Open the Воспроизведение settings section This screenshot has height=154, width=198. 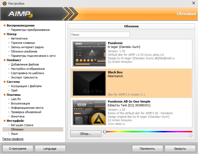21,25
